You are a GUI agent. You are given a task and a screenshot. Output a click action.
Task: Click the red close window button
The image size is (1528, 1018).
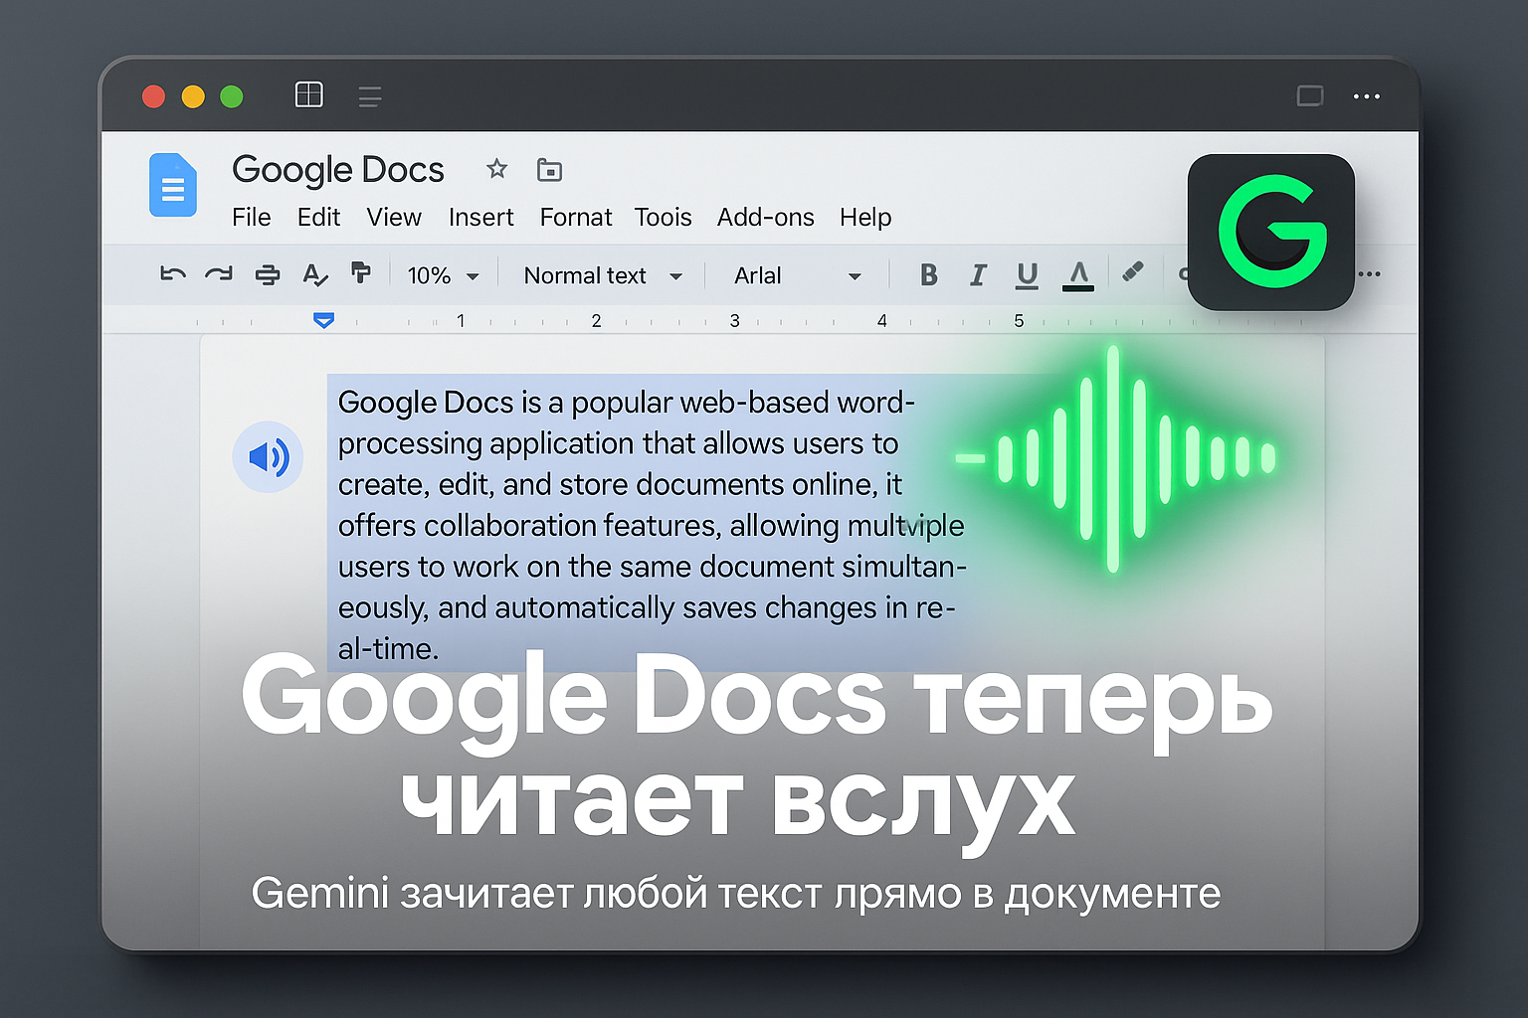[x=153, y=95]
